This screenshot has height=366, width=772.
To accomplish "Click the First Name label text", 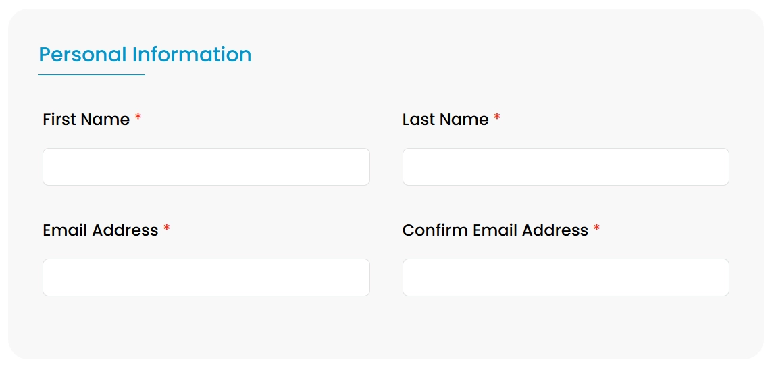I will pos(86,120).
